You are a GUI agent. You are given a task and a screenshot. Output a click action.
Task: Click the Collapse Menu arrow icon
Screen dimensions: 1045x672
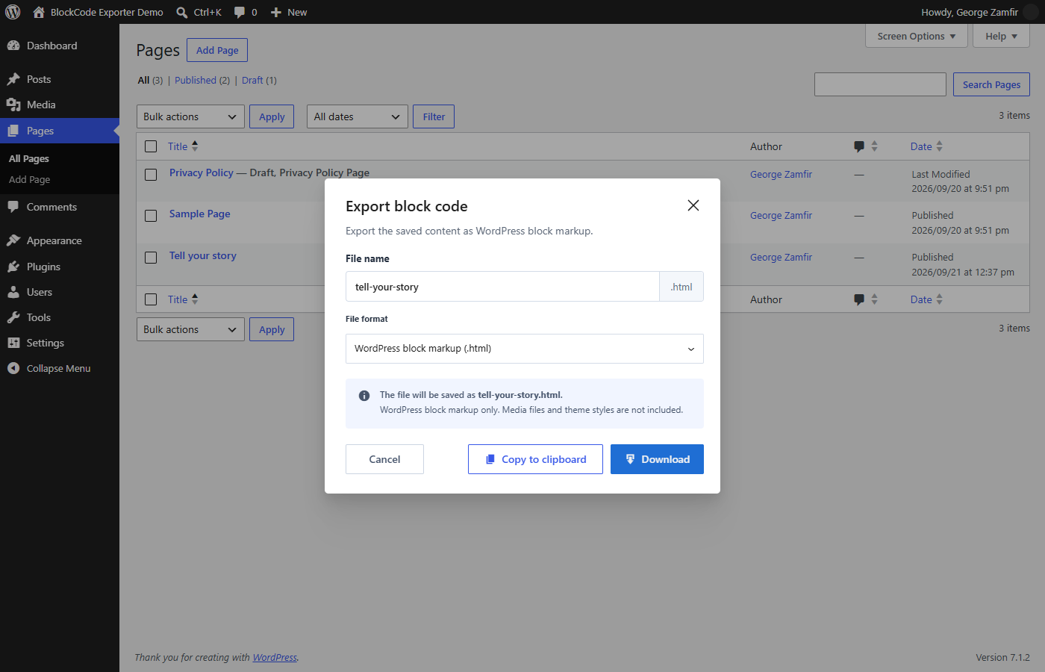(13, 368)
